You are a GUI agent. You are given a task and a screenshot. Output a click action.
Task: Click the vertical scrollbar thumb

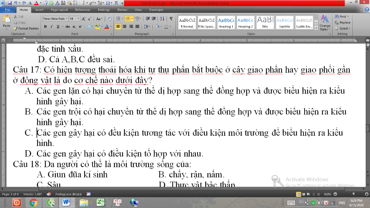tap(367, 128)
